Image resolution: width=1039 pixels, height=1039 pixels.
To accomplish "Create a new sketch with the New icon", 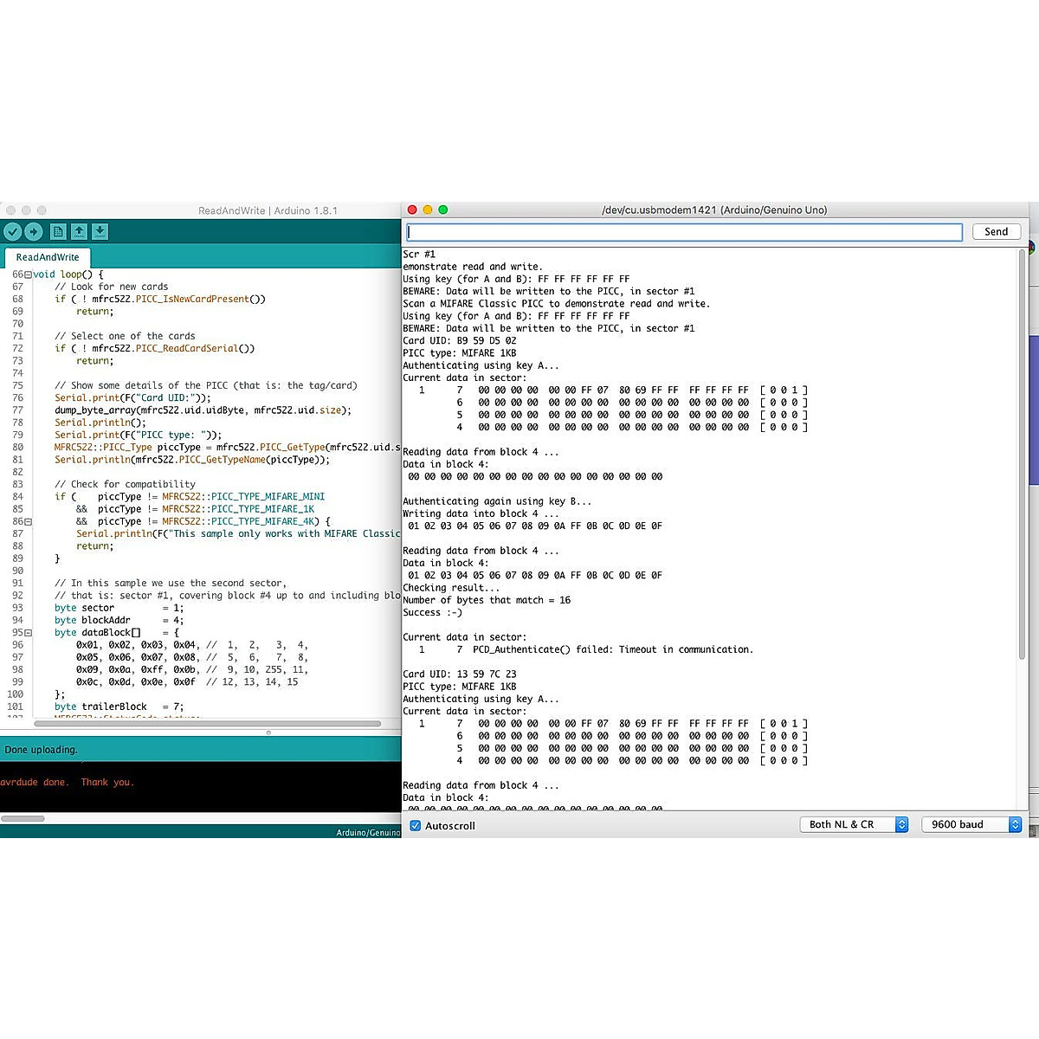I will (x=58, y=232).
